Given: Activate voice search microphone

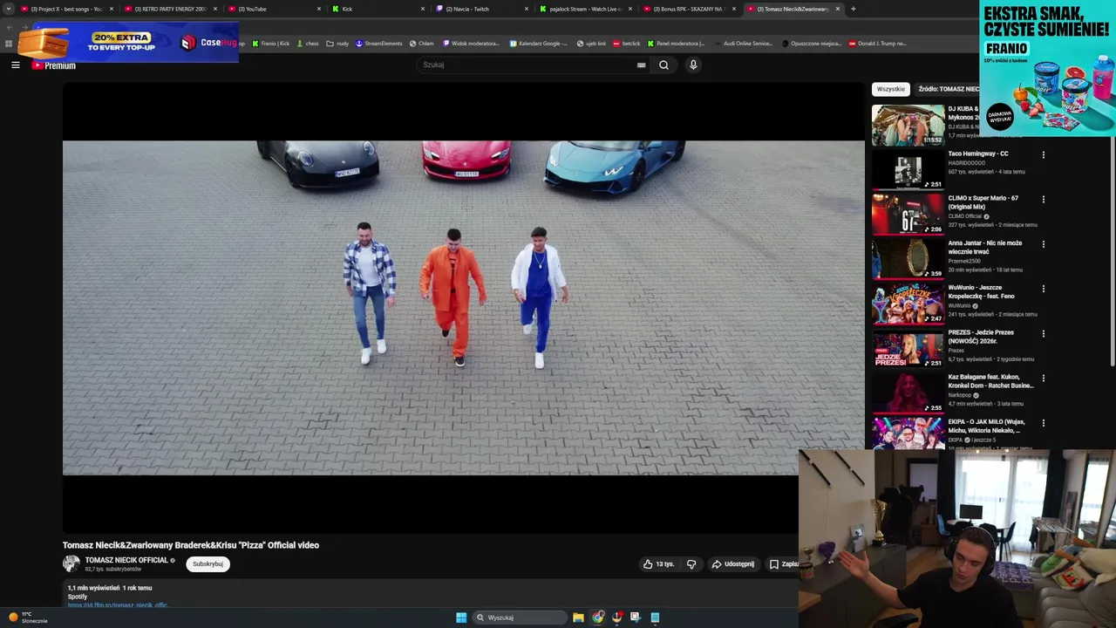Looking at the screenshot, I should 693,65.
